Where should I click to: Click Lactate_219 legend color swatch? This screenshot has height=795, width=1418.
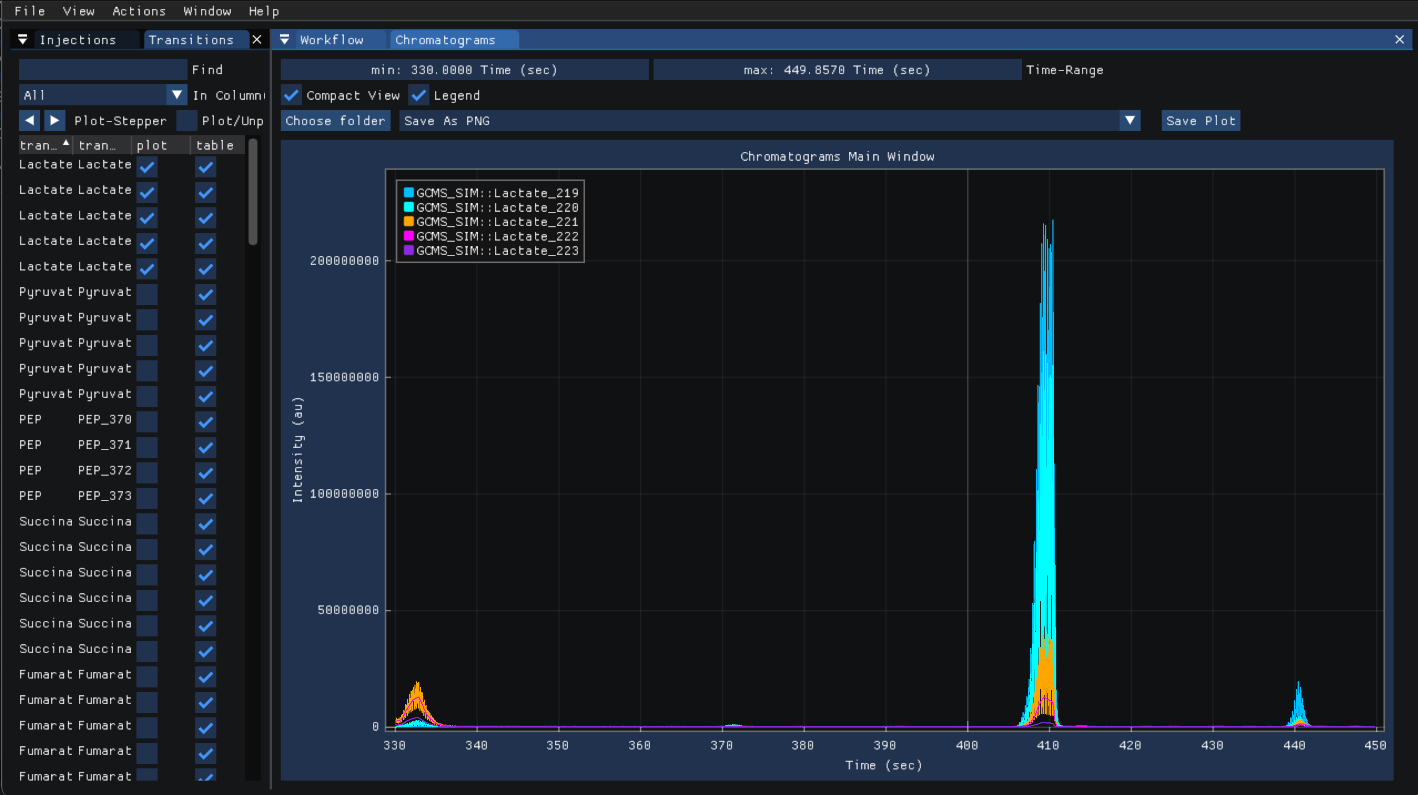(409, 192)
